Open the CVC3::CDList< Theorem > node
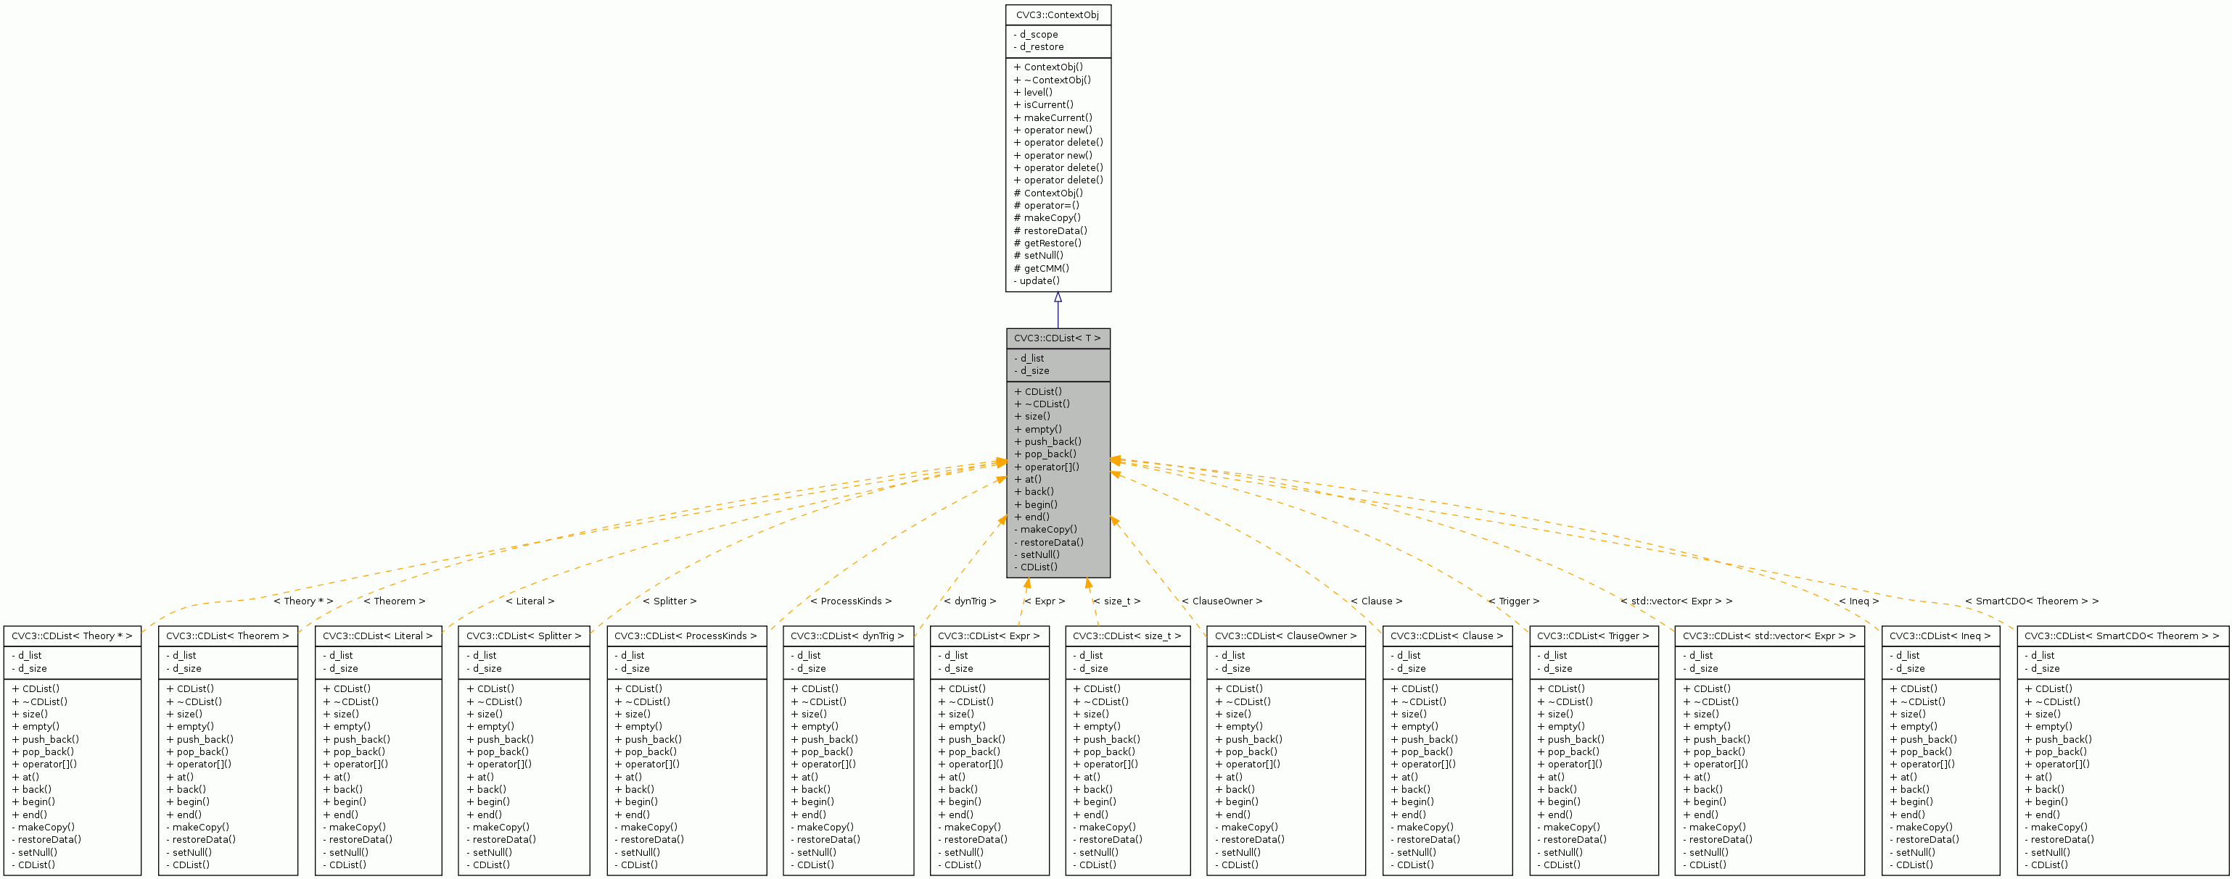 click(227, 636)
